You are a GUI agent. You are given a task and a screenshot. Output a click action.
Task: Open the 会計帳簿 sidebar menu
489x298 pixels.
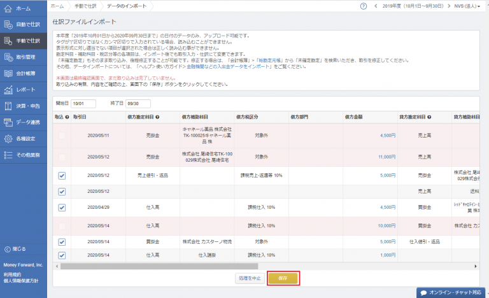[24, 73]
